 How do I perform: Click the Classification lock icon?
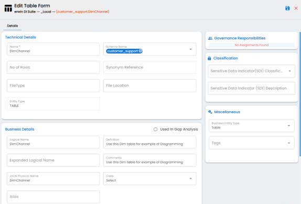(209, 58)
